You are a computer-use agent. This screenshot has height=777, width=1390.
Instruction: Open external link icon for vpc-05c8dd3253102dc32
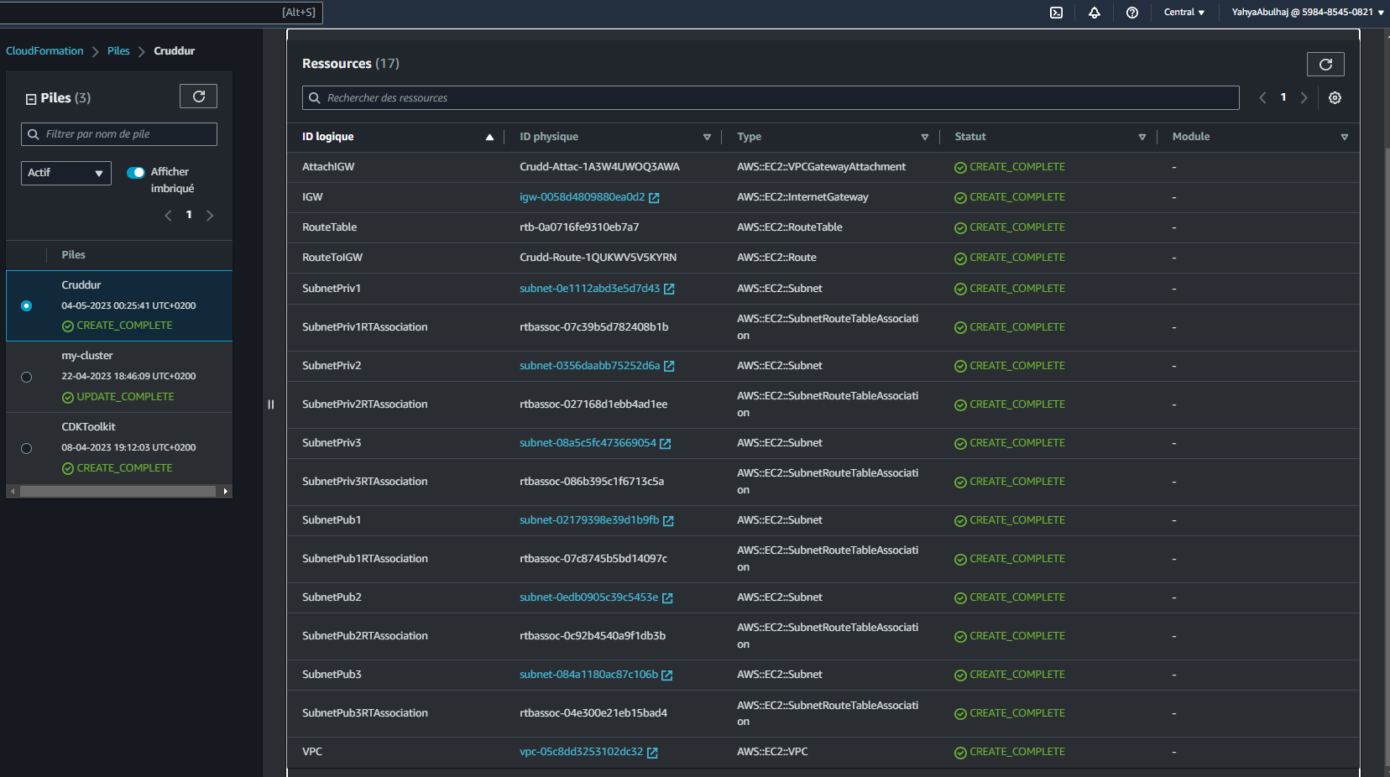tap(652, 753)
